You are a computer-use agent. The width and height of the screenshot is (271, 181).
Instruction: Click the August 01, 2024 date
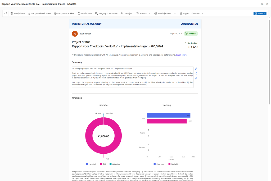pyautogui.click(x=176, y=34)
